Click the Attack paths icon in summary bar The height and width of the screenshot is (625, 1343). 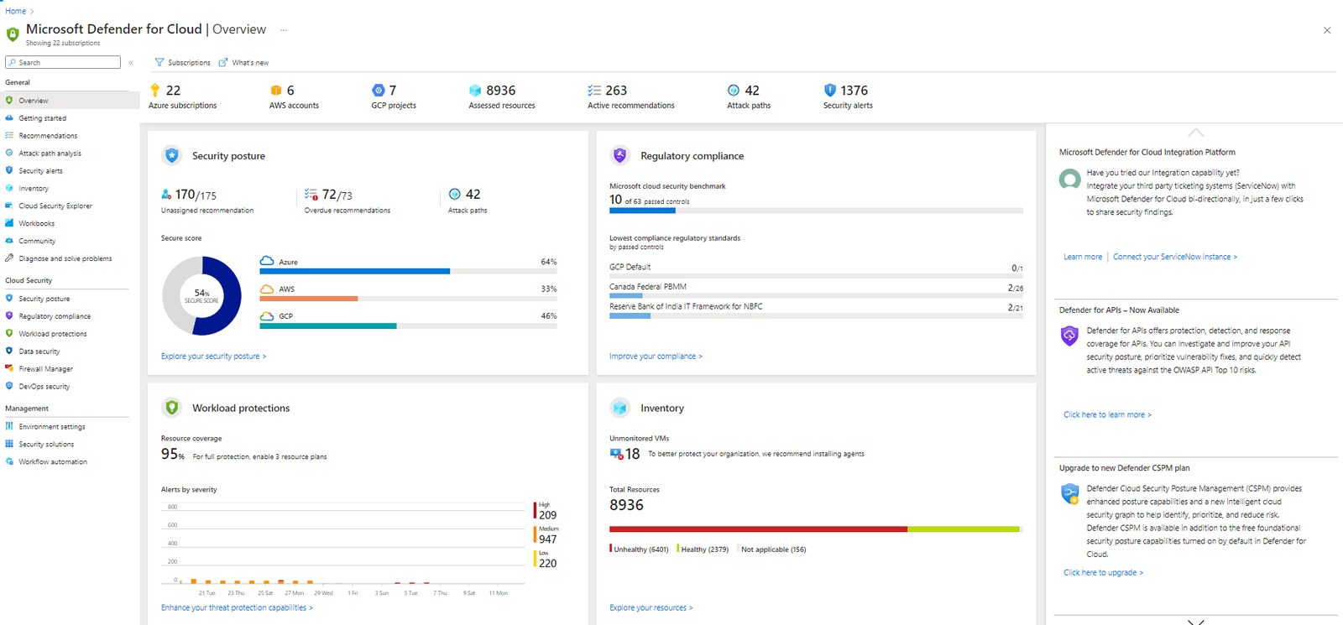click(734, 90)
